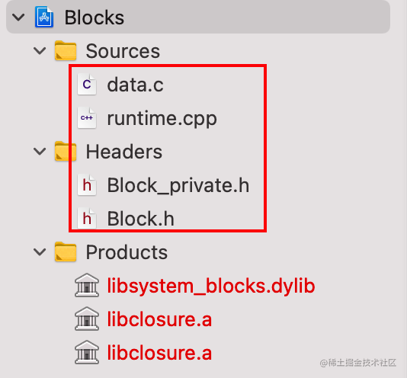Image resolution: width=407 pixels, height=378 pixels.
Task: Collapse the Sources group chevron
Action: point(40,50)
